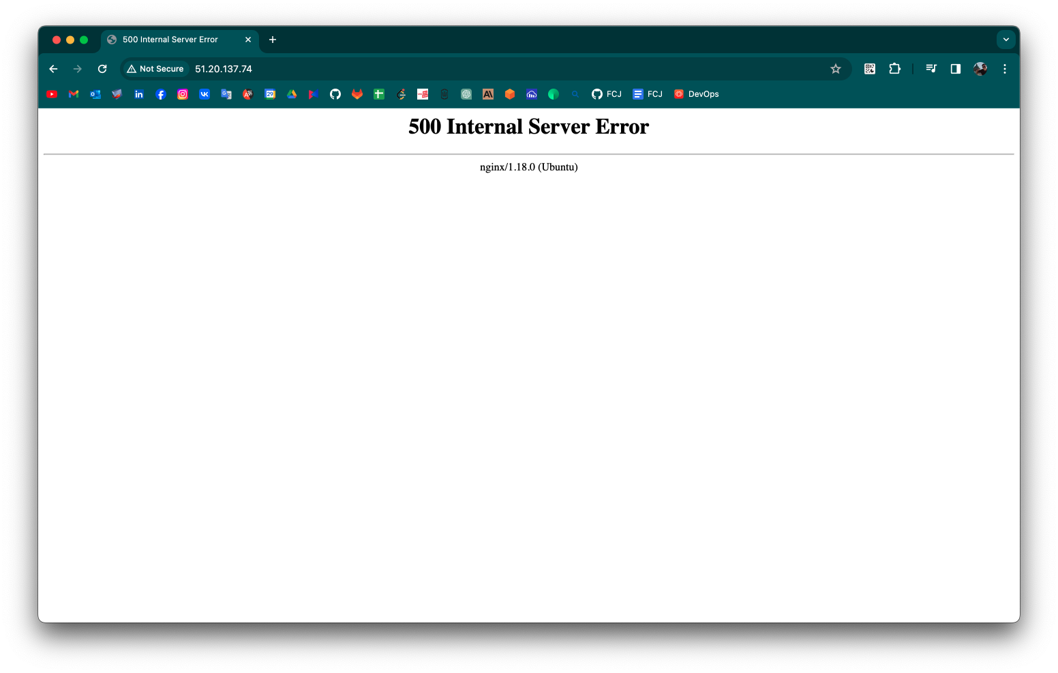Screen dimensions: 1058x673
Task: Open the YouTube bookmark
Action: coord(52,94)
